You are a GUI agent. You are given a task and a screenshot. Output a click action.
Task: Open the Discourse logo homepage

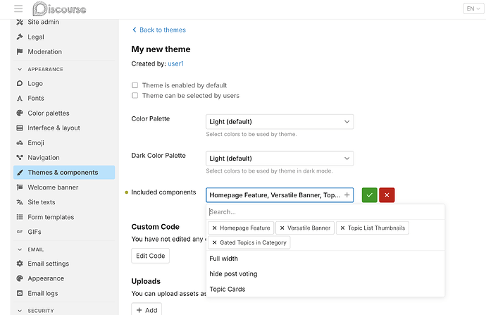pos(59,8)
